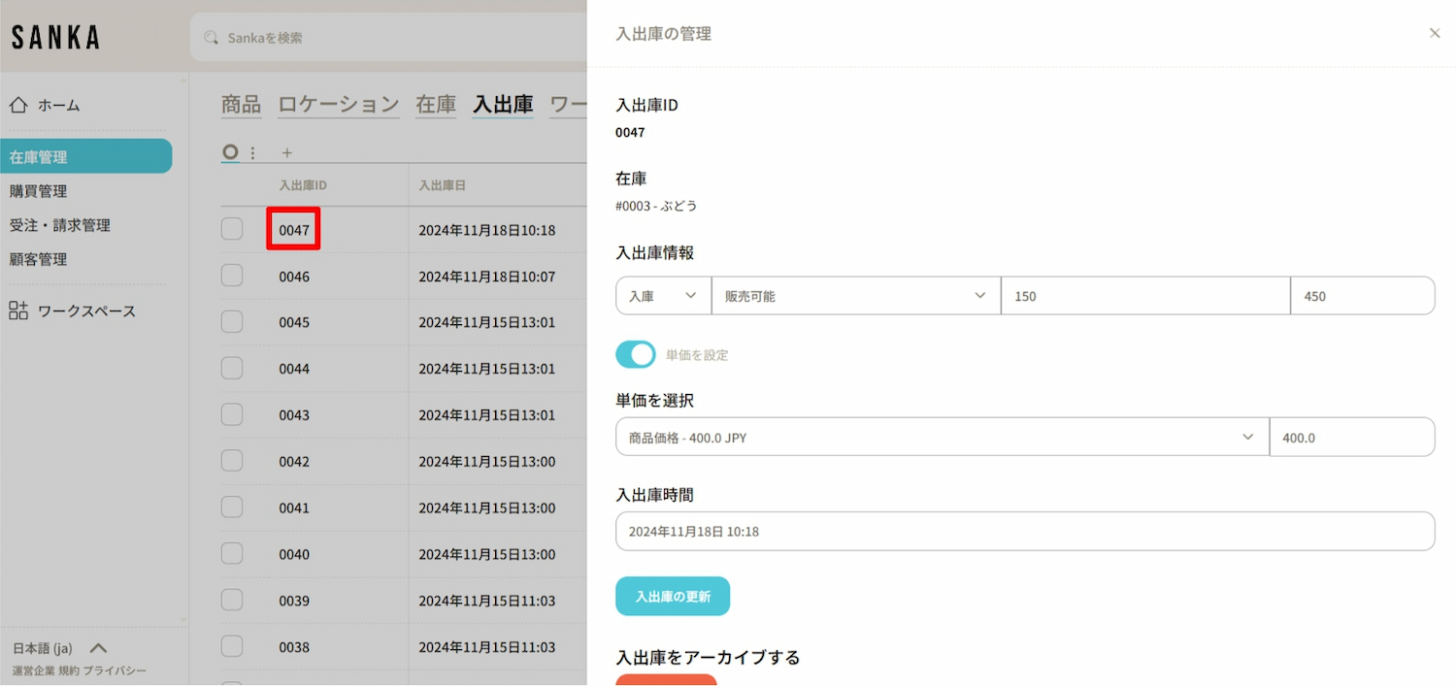Close the 入出庫の管理 panel

[x=1435, y=33]
